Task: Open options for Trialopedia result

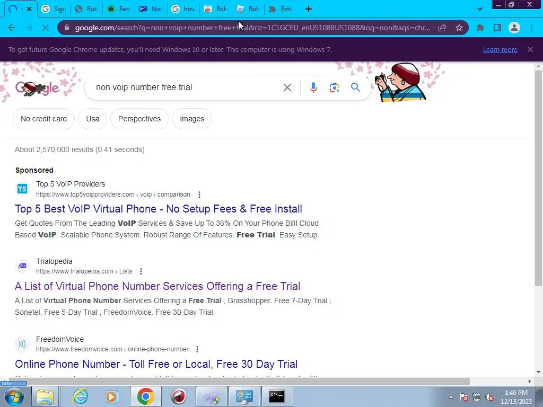Action: tap(141, 271)
